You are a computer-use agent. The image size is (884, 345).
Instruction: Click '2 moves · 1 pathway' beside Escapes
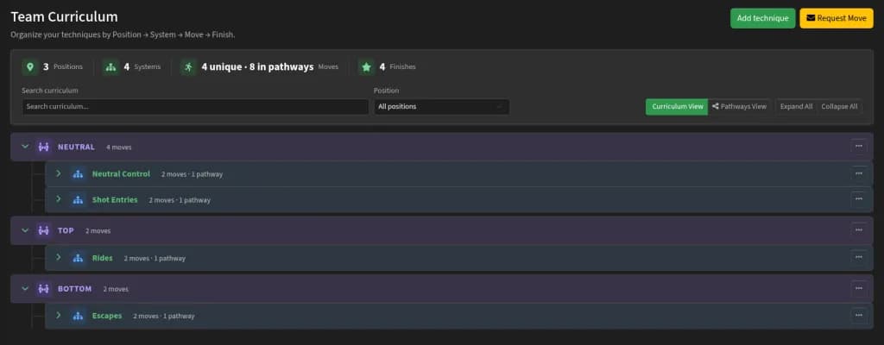164,317
